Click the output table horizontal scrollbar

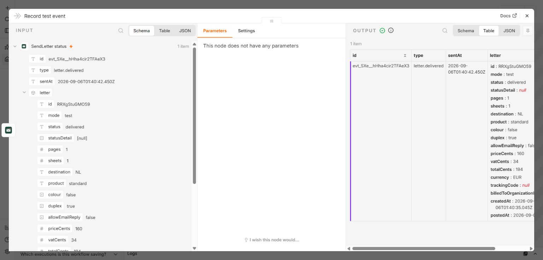[x=424, y=249]
